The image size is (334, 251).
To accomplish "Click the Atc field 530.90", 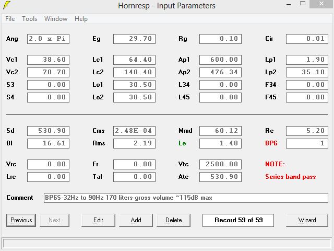I will pos(220,177).
